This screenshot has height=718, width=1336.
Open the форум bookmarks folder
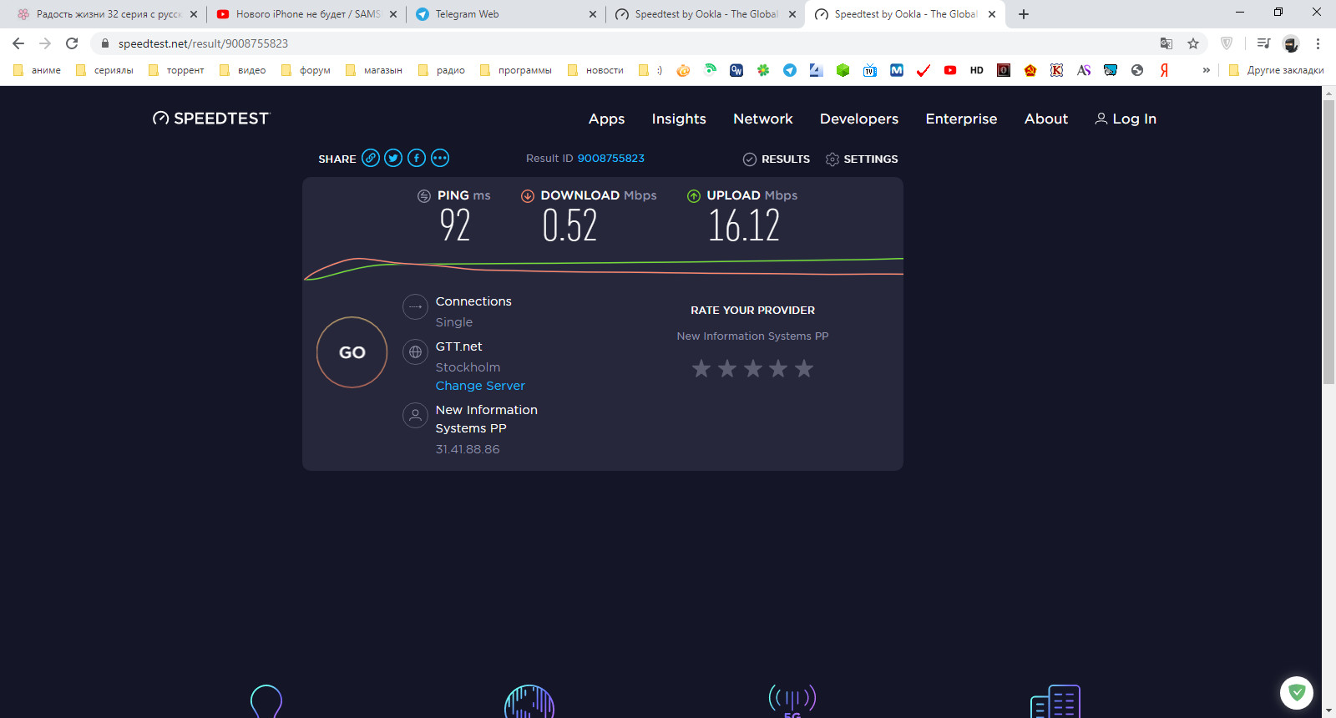tap(306, 70)
